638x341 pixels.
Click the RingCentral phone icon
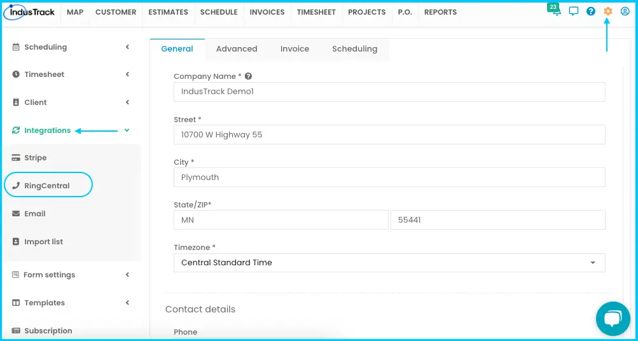point(16,186)
